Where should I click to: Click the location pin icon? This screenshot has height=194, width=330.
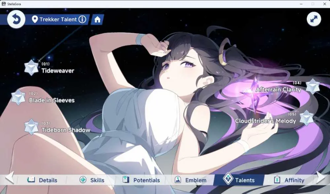click(35, 19)
